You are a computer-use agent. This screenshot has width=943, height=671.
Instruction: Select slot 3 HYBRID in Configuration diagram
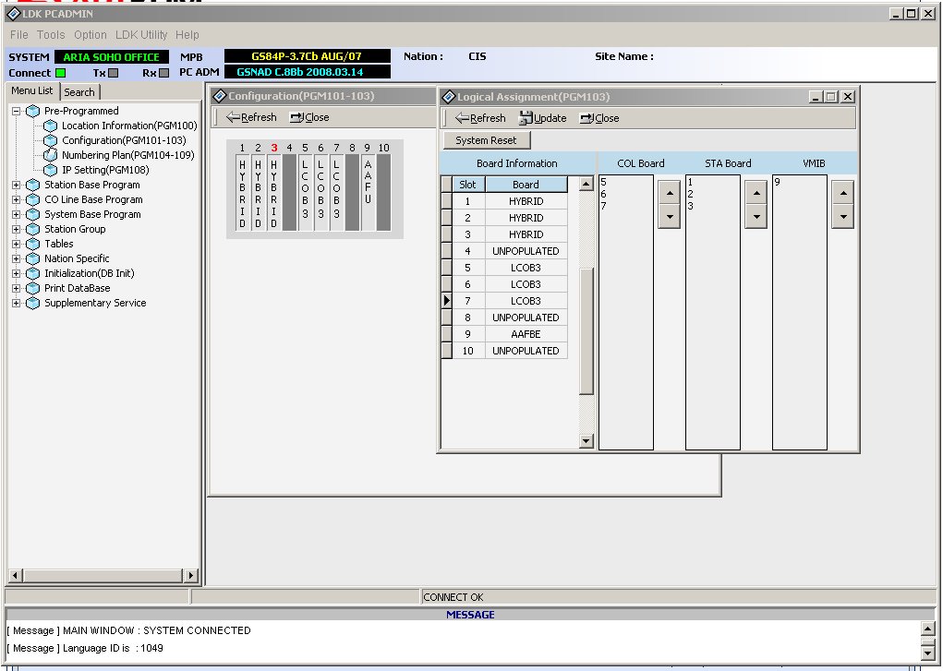pos(273,192)
